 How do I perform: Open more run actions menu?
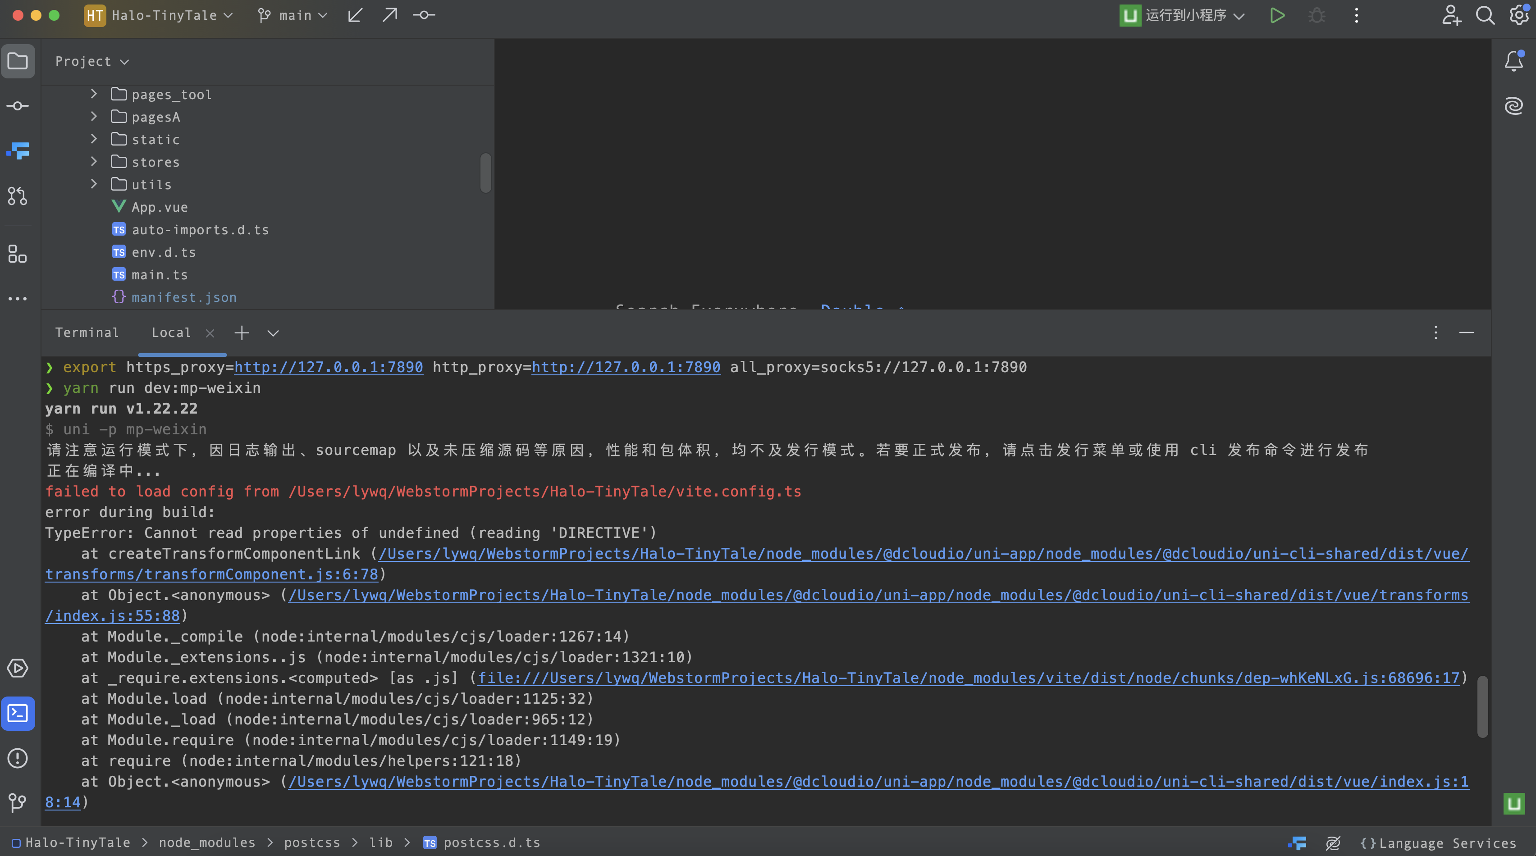pos(1357,15)
